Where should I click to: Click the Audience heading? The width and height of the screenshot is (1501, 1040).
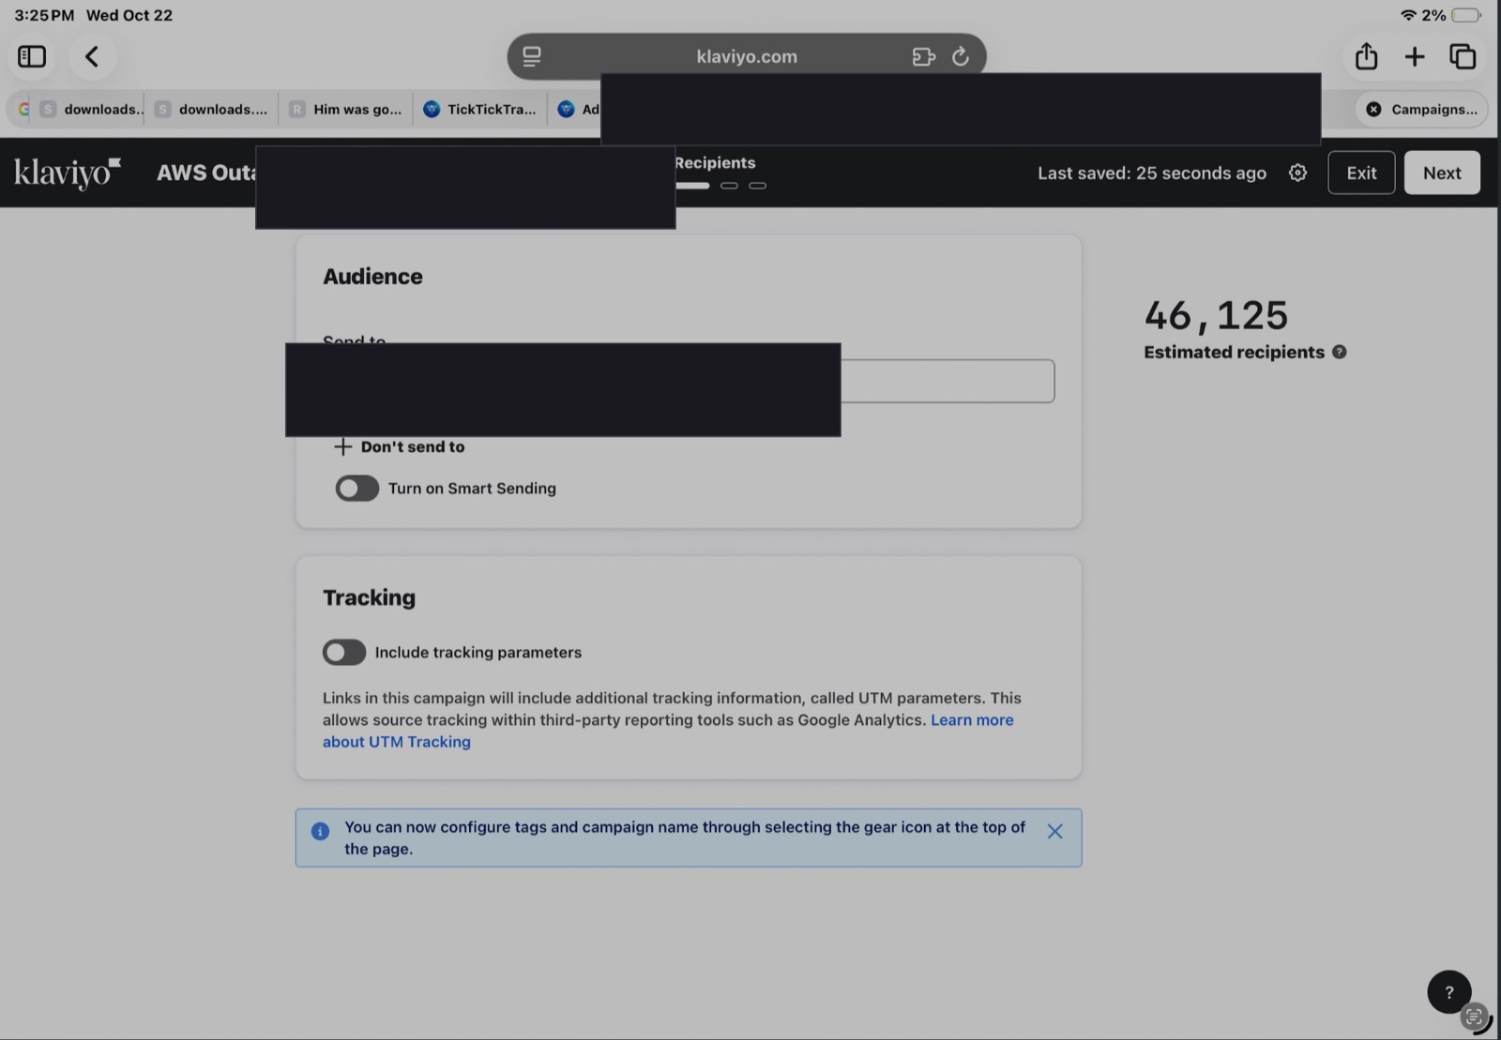coord(372,277)
